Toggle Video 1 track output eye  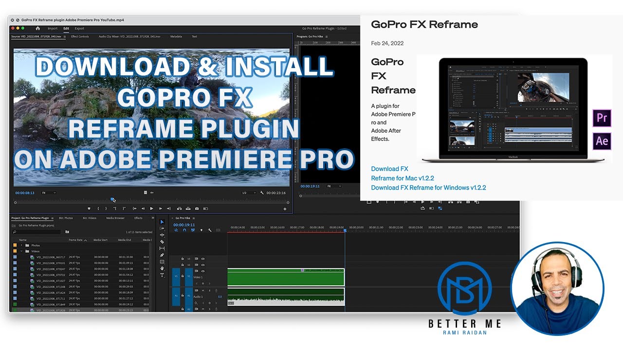tap(202, 271)
